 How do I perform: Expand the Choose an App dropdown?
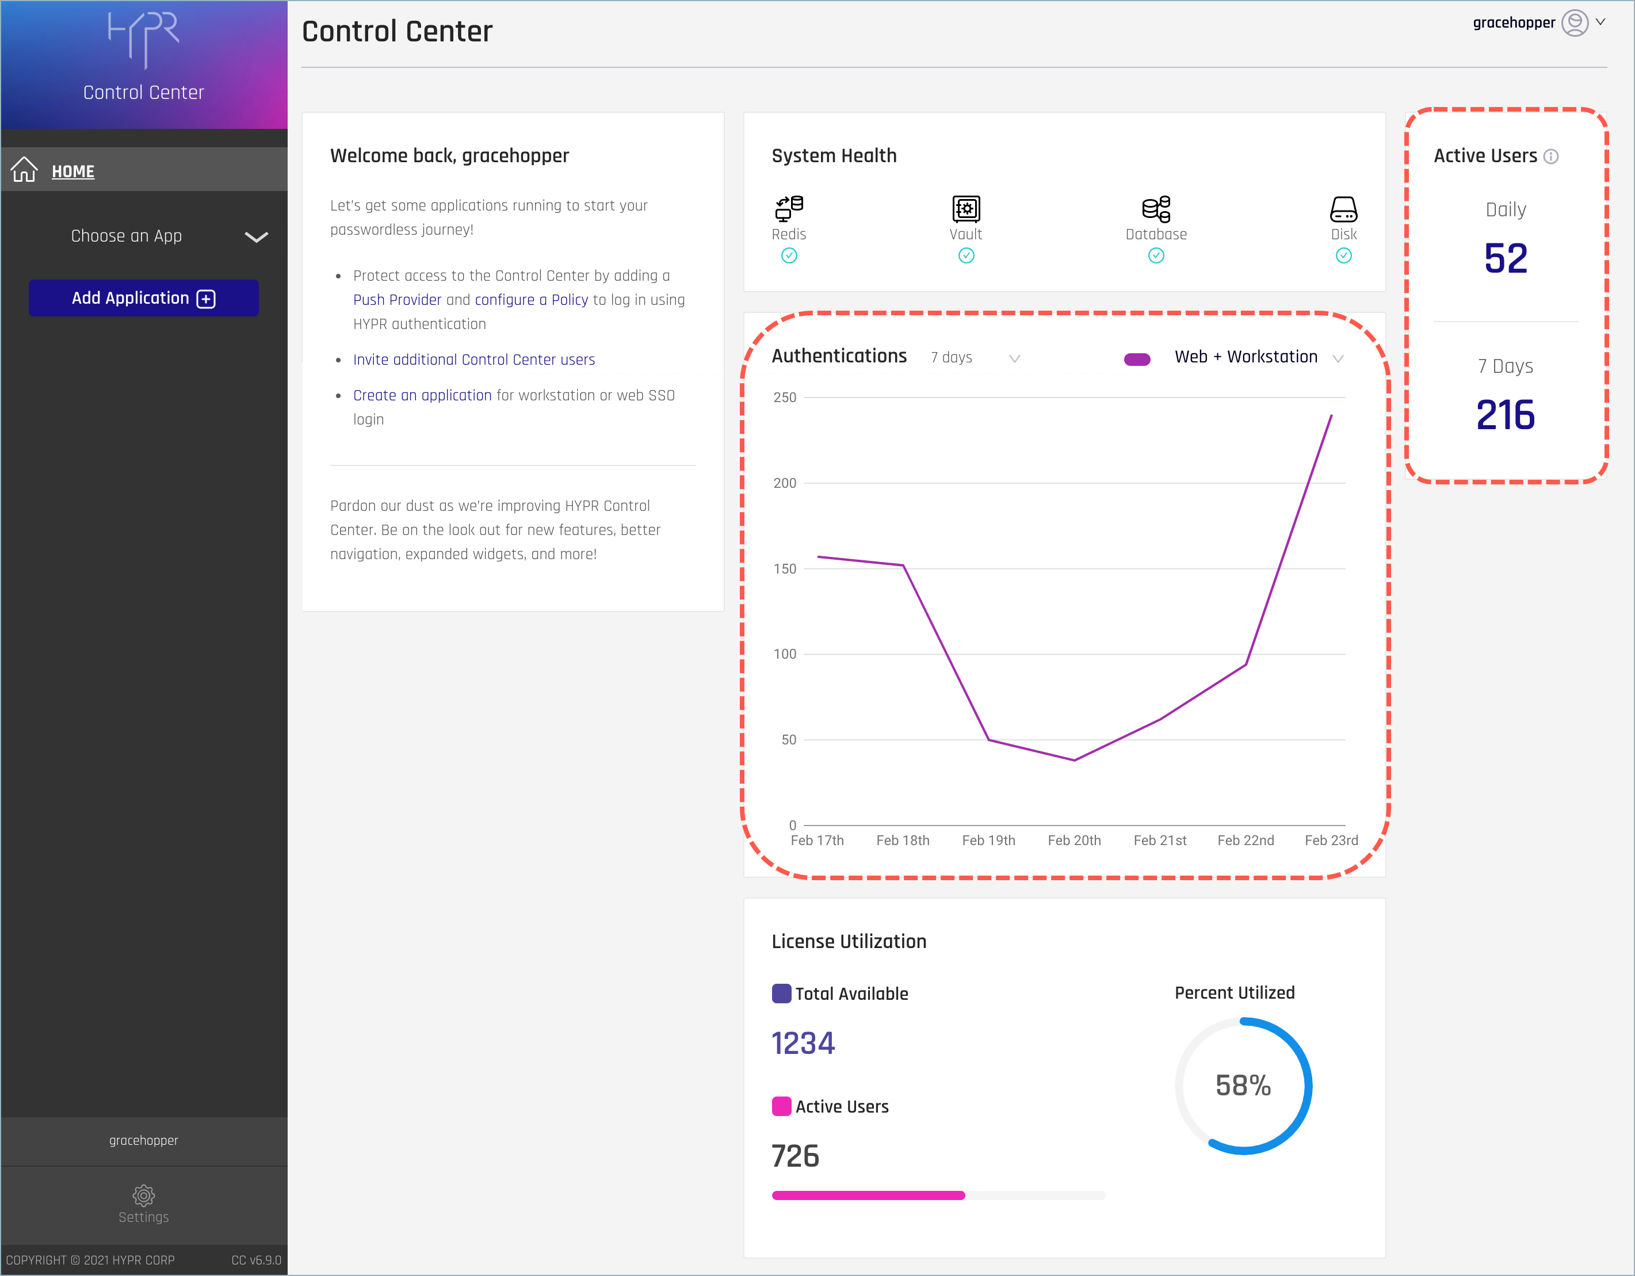point(256,236)
